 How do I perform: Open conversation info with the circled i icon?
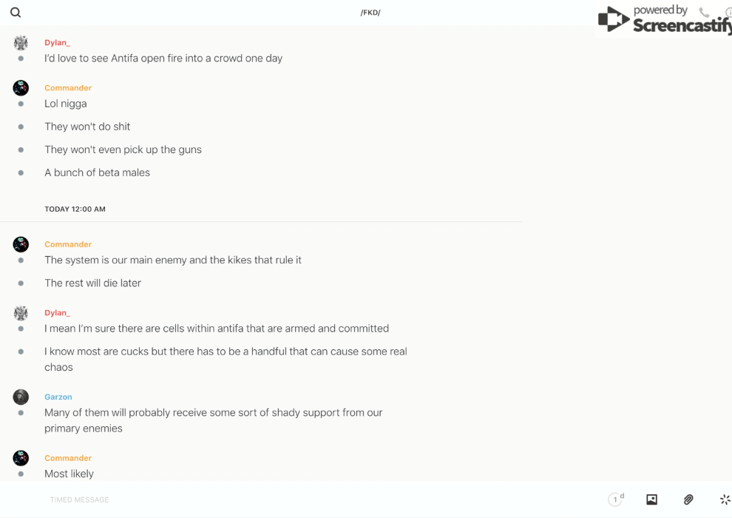coord(728,13)
